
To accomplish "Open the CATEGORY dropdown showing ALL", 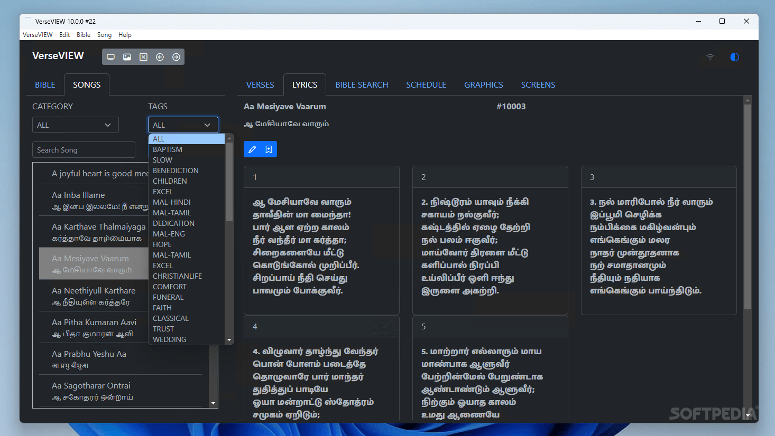I will 75,125.
